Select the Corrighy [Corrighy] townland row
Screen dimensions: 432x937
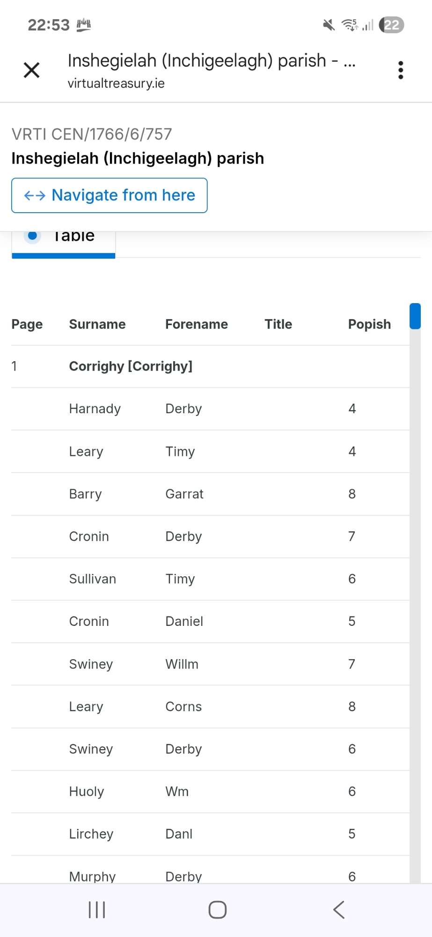131,366
